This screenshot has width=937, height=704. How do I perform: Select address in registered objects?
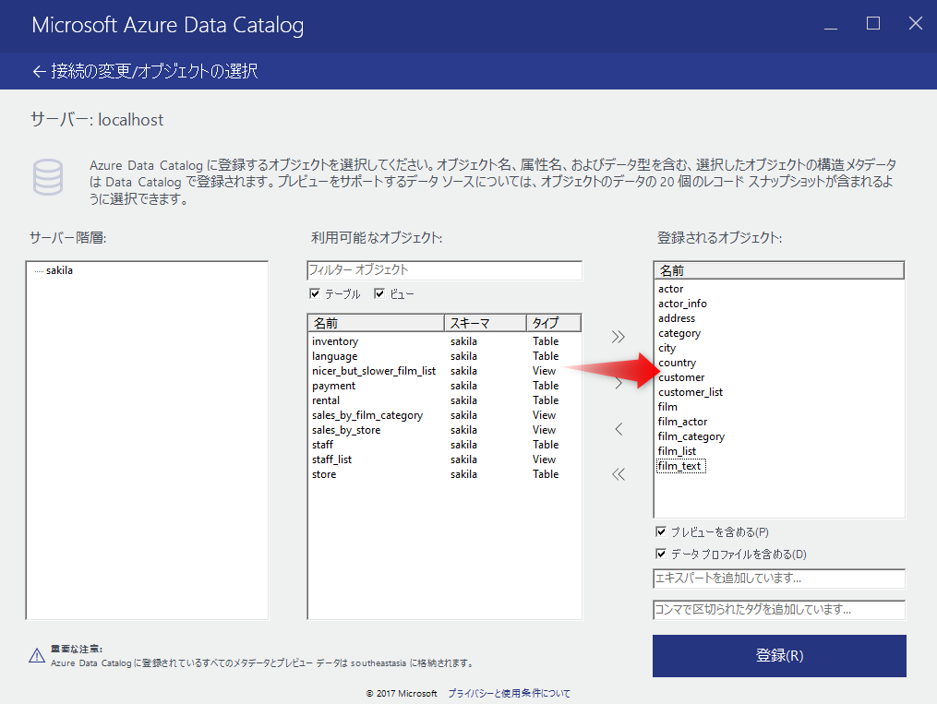(x=677, y=319)
